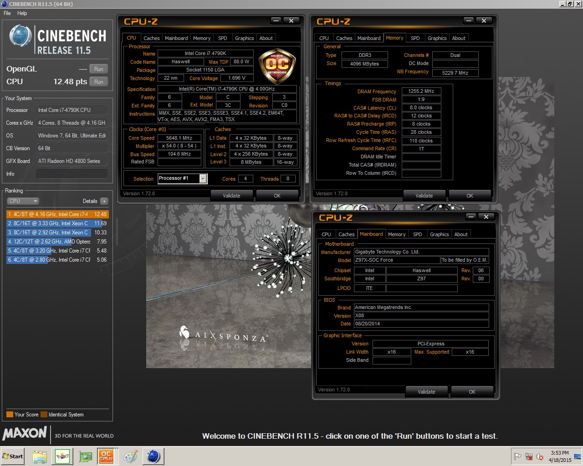The height and width of the screenshot is (466, 583).
Task: Open the taskbar icon right of Explorer
Action: (x=62, y=456)
